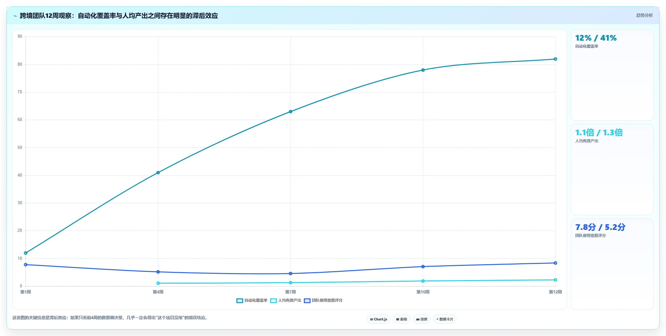Click willingness score point at 第1周
This screenshot has width=666, height=336.
pos(26,265)
